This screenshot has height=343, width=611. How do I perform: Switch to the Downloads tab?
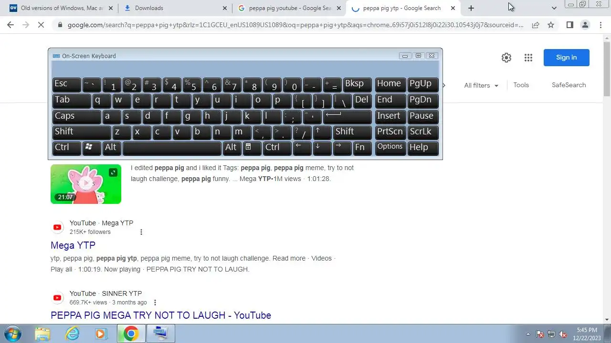coord(176,8)
